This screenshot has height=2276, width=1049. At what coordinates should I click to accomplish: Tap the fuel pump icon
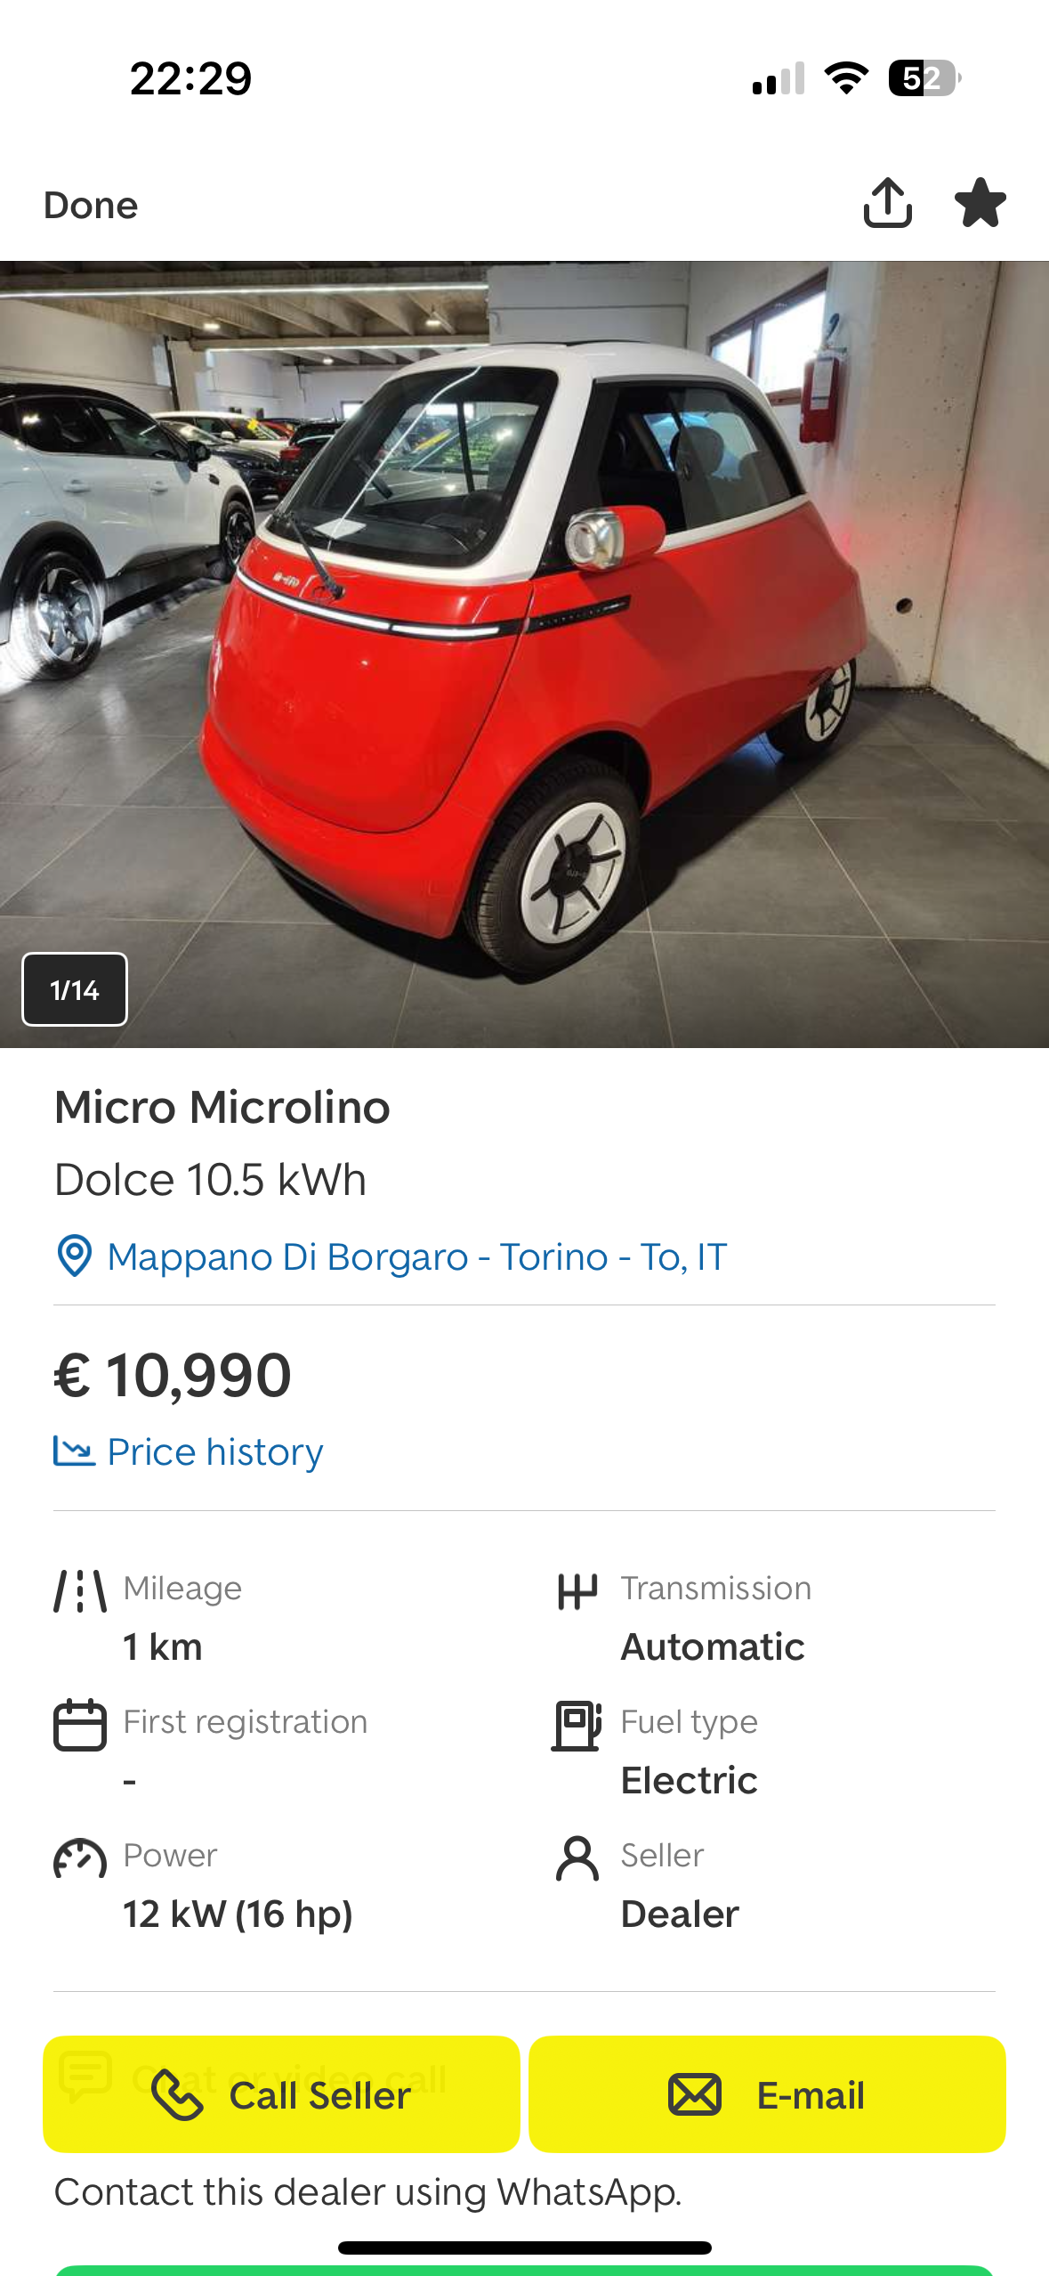tap(577, 1725)
